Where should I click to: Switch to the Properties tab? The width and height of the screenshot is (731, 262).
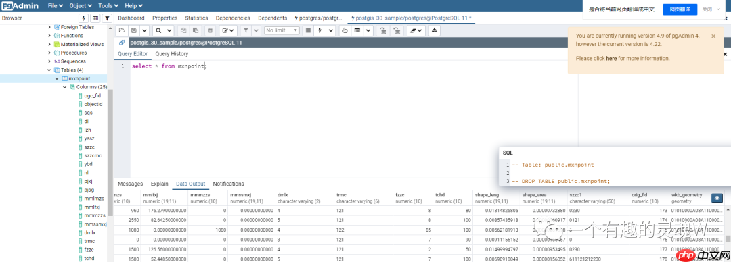[x=165, y=18]
